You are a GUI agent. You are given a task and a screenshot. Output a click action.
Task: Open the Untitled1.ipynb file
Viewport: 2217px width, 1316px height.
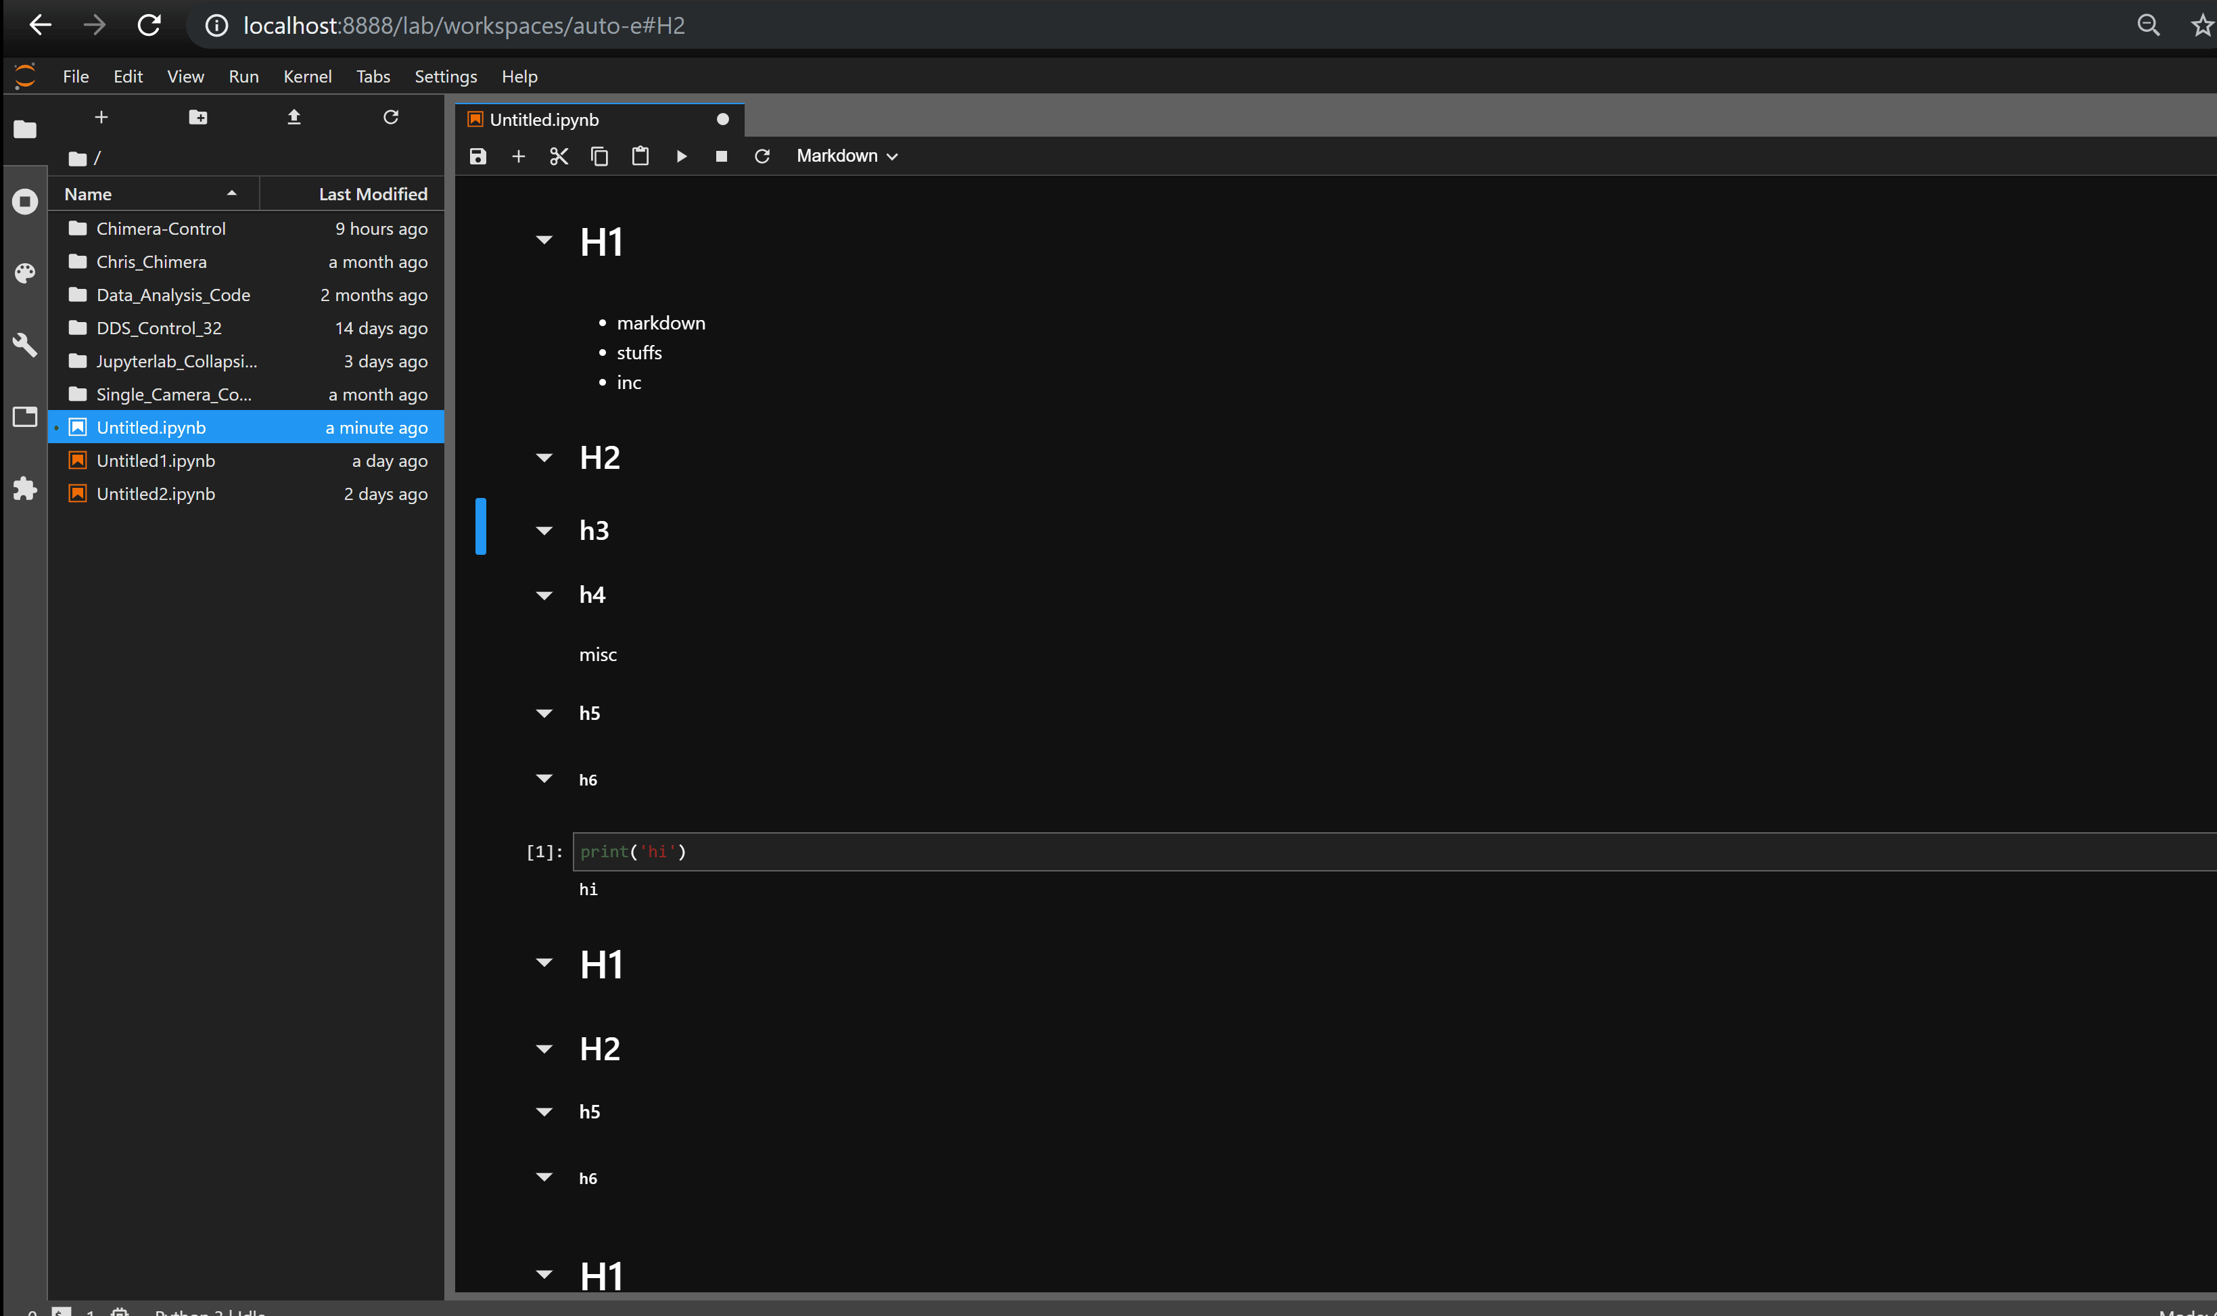pyautogui.click(x=156, y=460)
